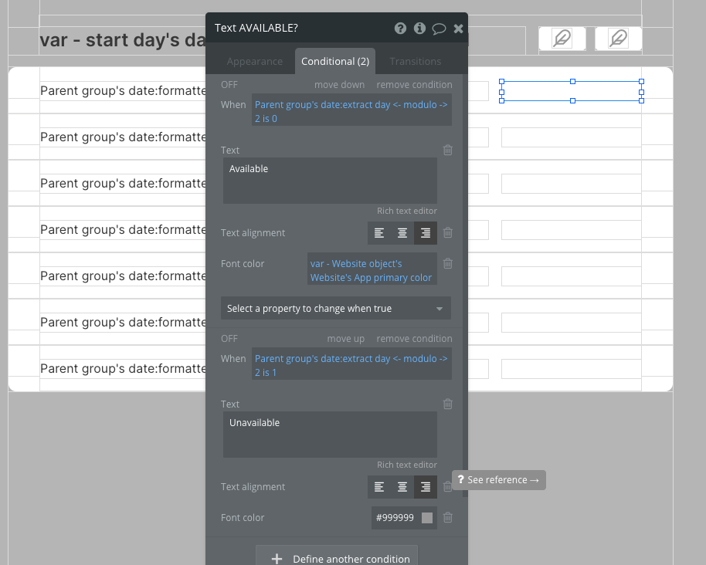The width and height of the screenshot is (706, 565).
Task: Open the comment bubble icon in panel header
Action: click(439, 29)
